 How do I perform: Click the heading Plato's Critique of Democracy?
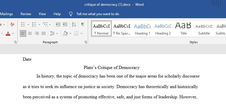112,68
